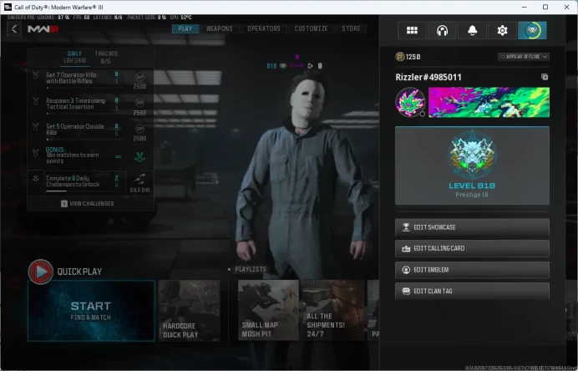Click the XP token for Double Kills challenge

(x=139, y=129)
